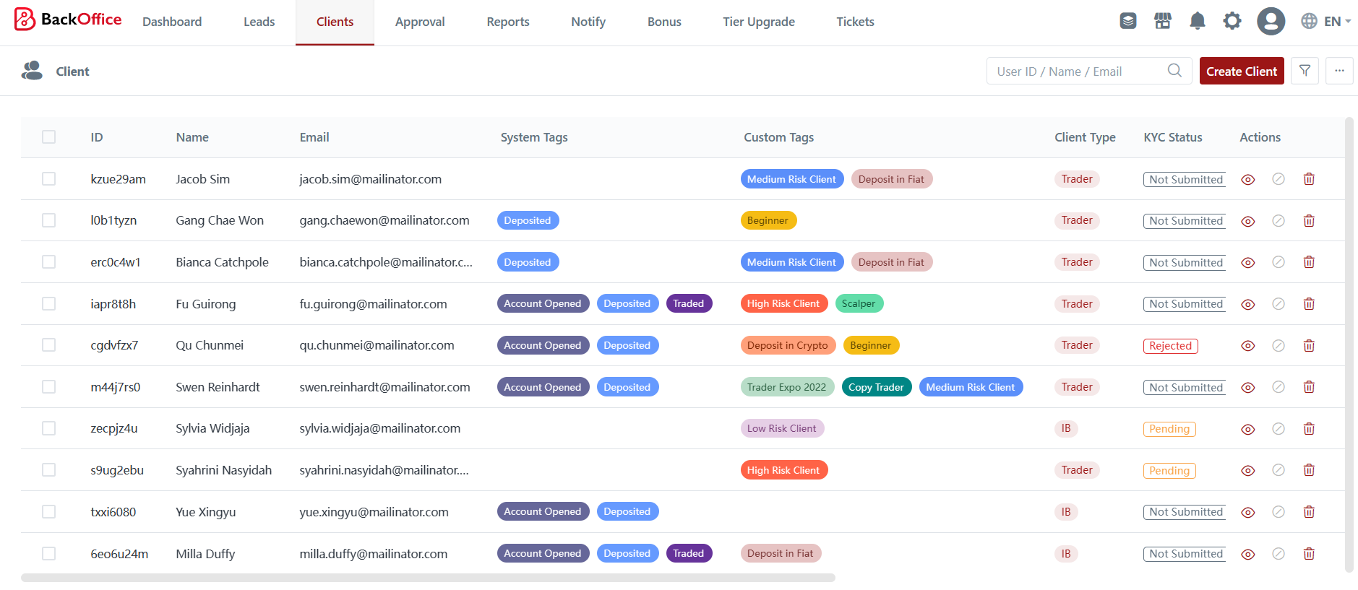Viewport: 1358px width, 590px height.
Task: Click the storefront icon in header
Action: pos(1163,21)
